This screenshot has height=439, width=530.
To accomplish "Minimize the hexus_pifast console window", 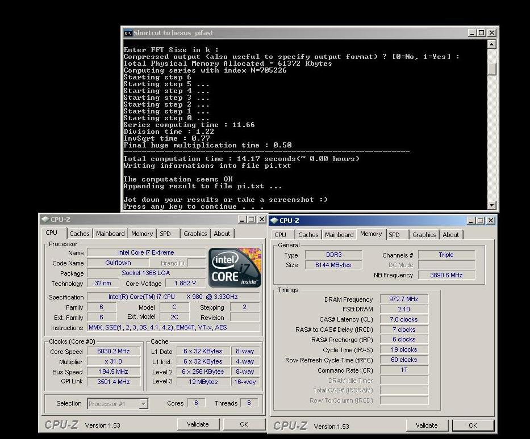I will click(x=472, y=33).
